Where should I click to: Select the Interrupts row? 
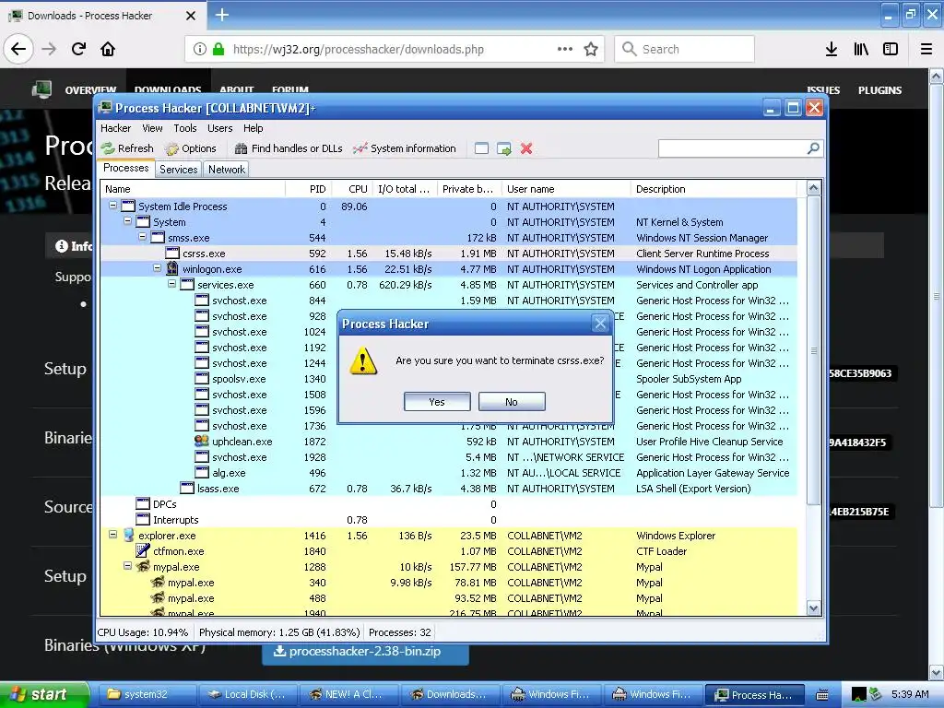click(449, 520)
